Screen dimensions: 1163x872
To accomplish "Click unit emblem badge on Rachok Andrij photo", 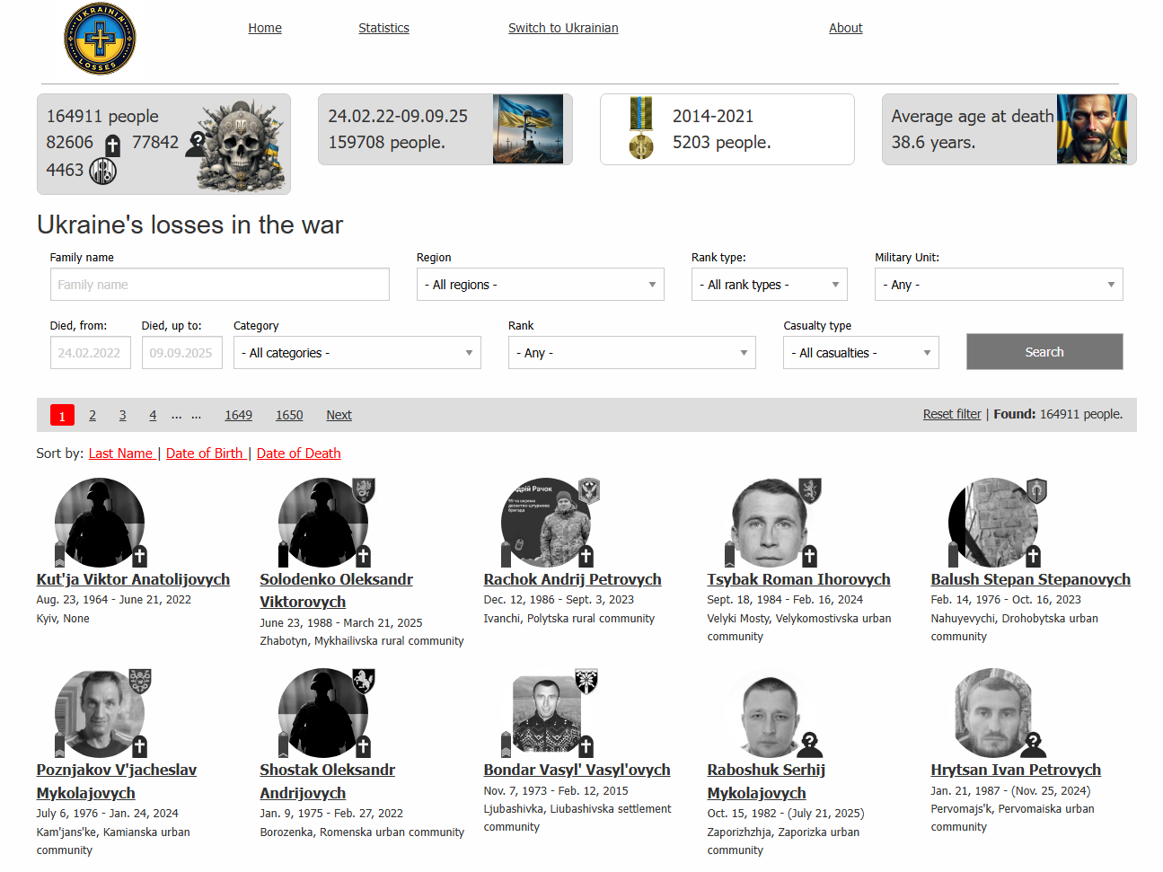I will coord(588,490).
